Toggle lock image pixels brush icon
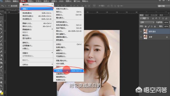This screenshot has height=96, width=170. point(149,27)
